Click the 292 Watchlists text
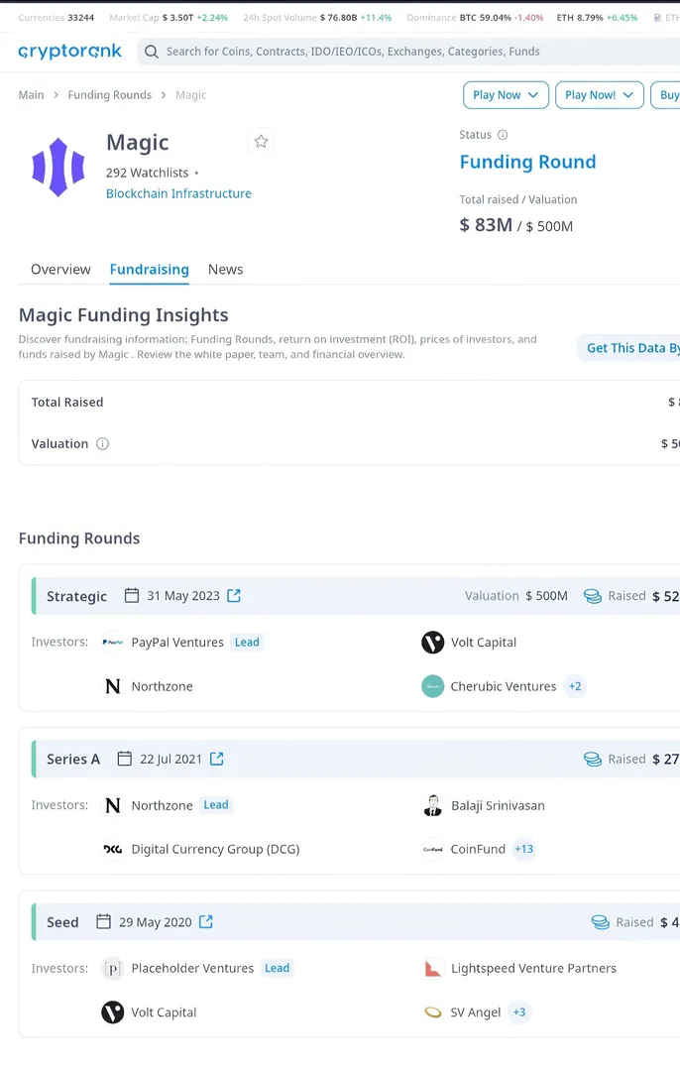Image resolution: width=680 pixels, height=1071 pixels. 147,173
